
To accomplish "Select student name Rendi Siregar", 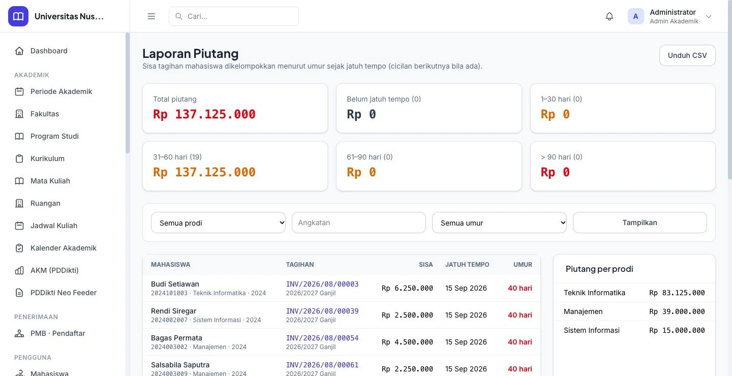I will point(173,311).
